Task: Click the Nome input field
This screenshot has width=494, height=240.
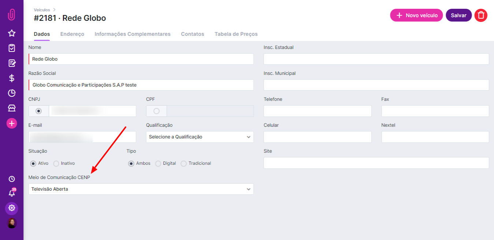Action: (141, 59)
